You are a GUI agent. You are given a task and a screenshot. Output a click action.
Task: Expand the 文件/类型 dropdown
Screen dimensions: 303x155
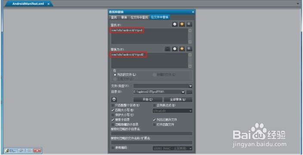point(191,86)
